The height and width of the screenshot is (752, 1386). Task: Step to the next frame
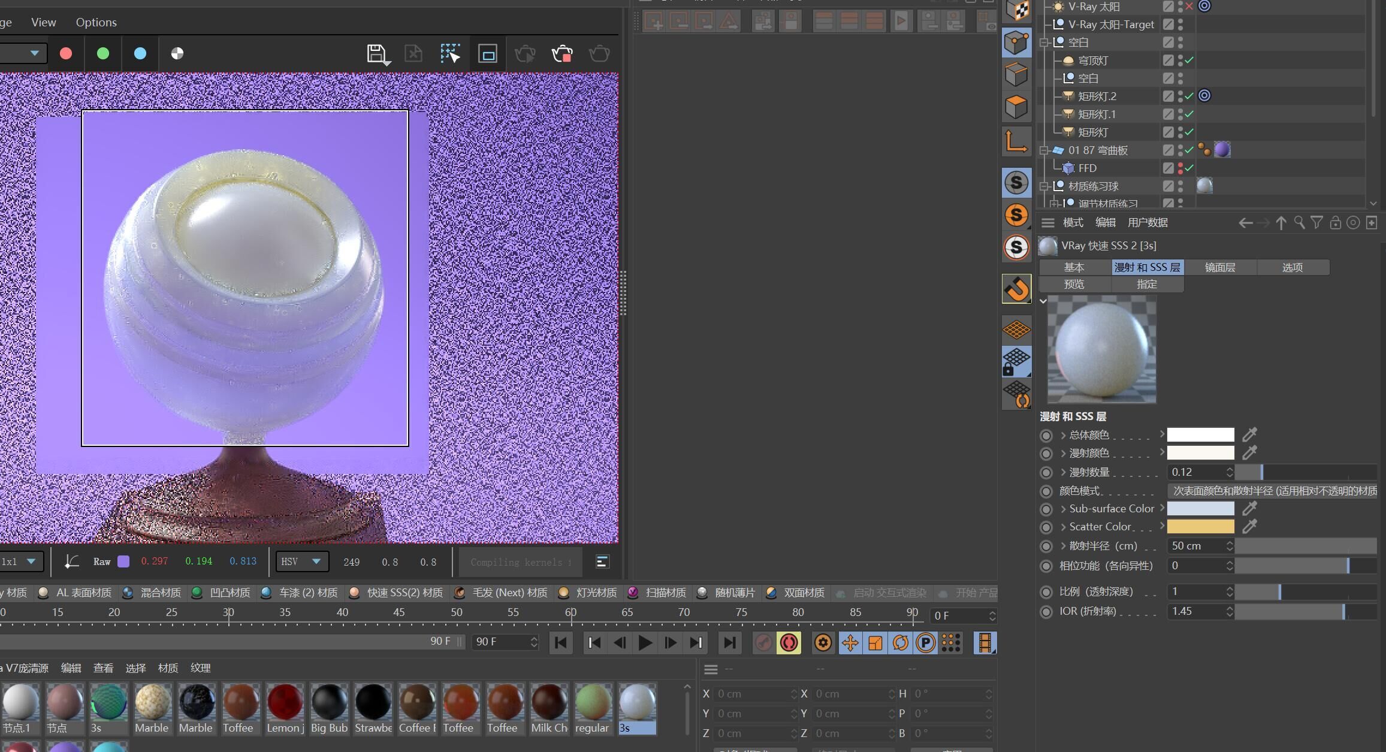pyautogui.click(x=671, y=642)
